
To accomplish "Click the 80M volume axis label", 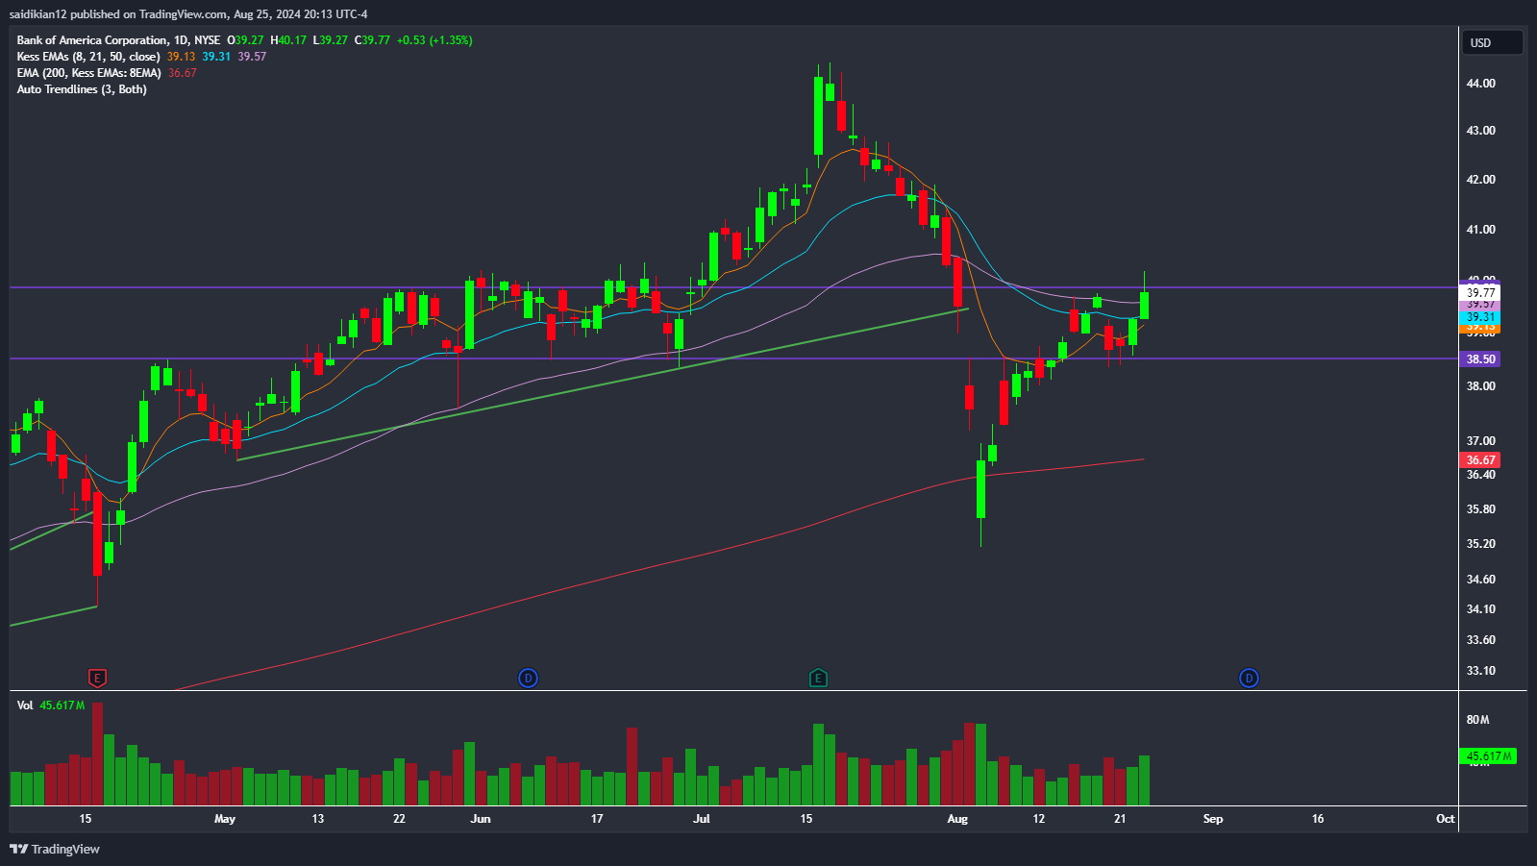I will 1477,720.
